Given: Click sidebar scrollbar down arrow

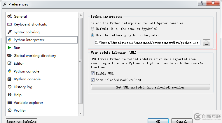Looking at the screenshot, I should click(81, 113).
